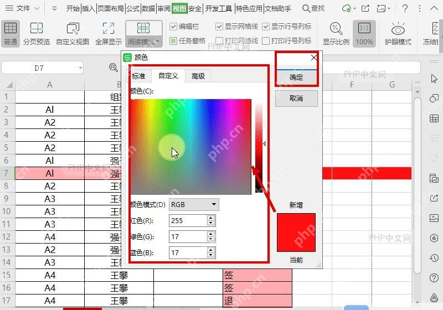This screenshot has width=443, height=310.
Task: Toggle 阅读模式 reading mode icon
Action: [143, 29]
